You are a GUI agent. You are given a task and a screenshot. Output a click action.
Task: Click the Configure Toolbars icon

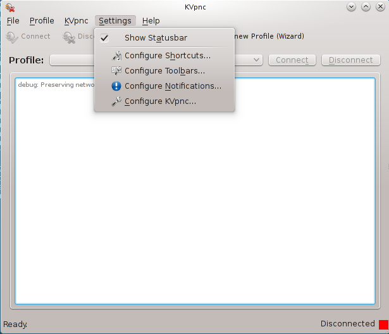coord(116,71)
